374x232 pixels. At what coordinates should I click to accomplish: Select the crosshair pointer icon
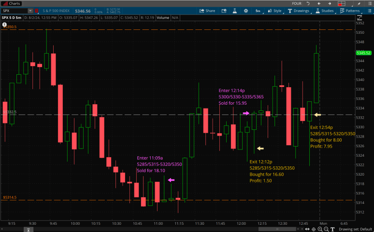(x=313, y=229)
